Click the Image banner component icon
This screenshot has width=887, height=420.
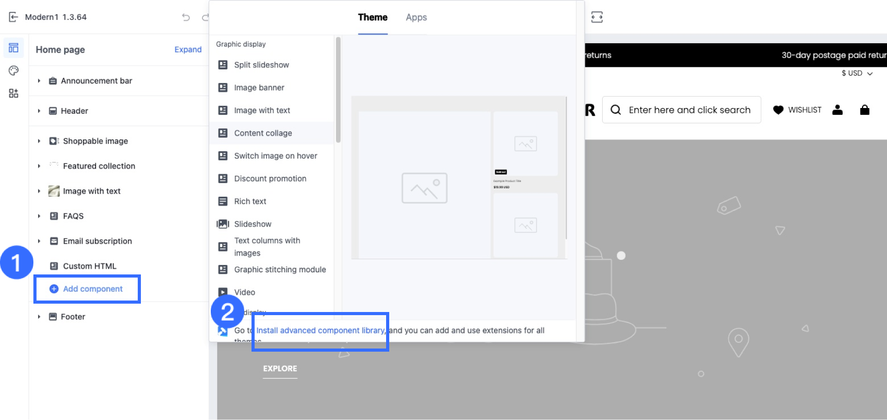(x=223, y=88)
